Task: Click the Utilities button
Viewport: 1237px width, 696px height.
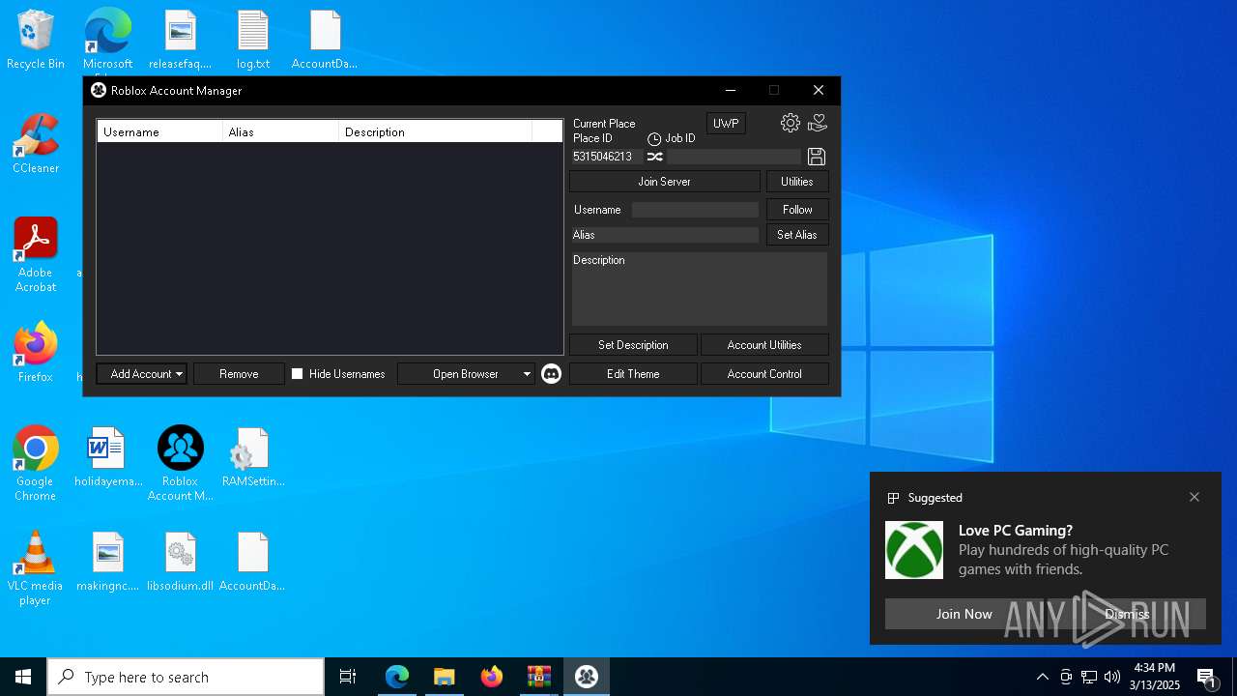Action: point(797,182)
